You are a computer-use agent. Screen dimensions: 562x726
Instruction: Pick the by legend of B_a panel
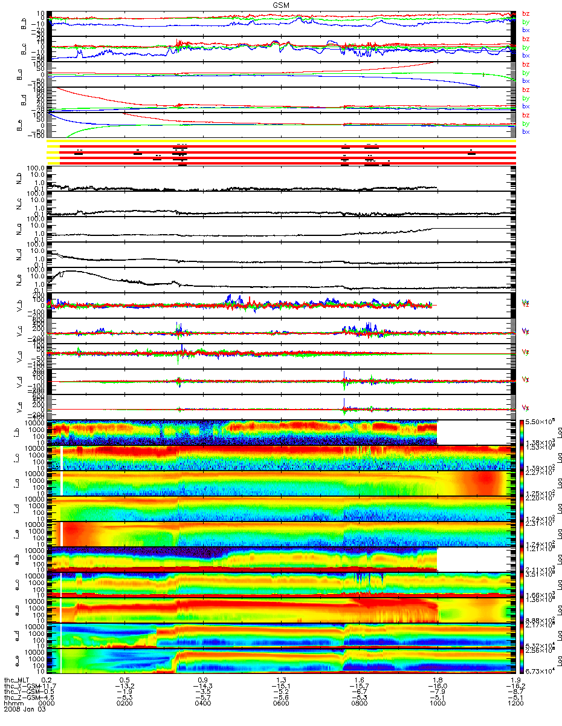coord(525,73)
